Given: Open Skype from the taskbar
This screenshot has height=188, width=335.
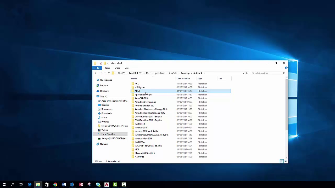Looking at the screenshot, I should click(98, 185).
